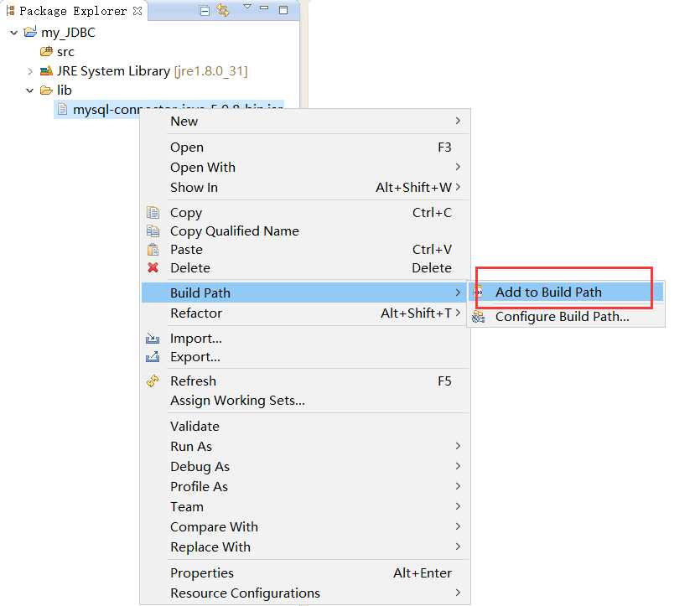The height and width of the screenshot is (606, 695).
Task: Open the Debug As submenu
Action: click(305, 467)
